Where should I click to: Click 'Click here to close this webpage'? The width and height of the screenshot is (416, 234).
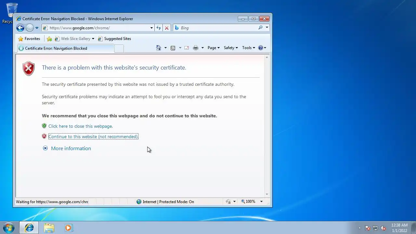(81, 126)
